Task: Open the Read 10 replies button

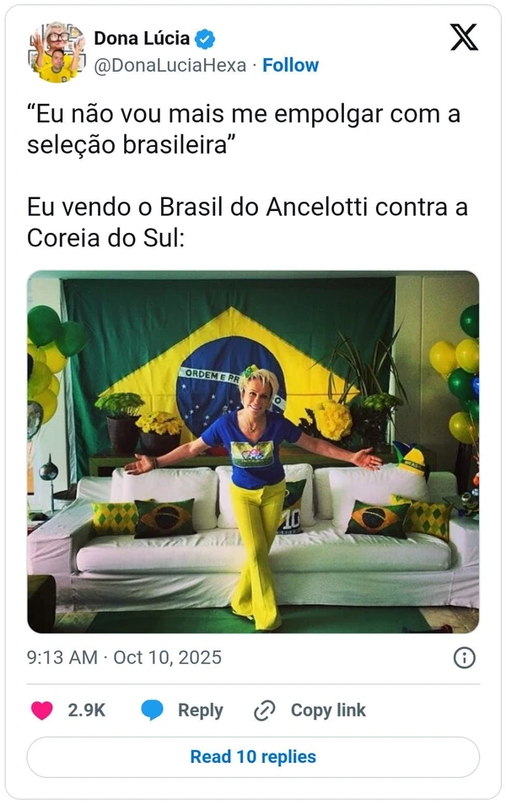Action: (x=253, y=757)
